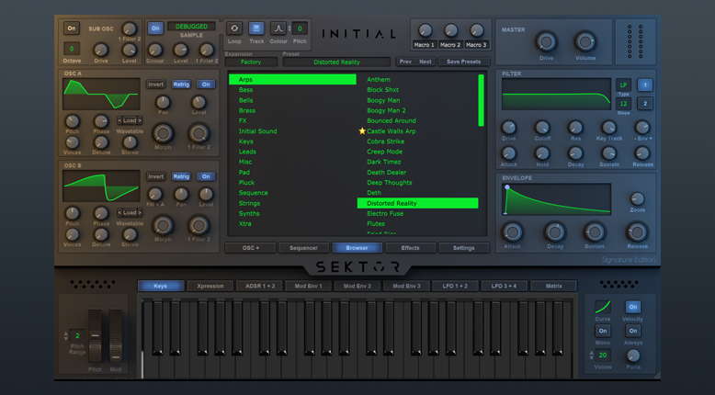Click the Master Drive knob
The width and height of the screenshot is (715, 395).
click(x=546, y=42)
